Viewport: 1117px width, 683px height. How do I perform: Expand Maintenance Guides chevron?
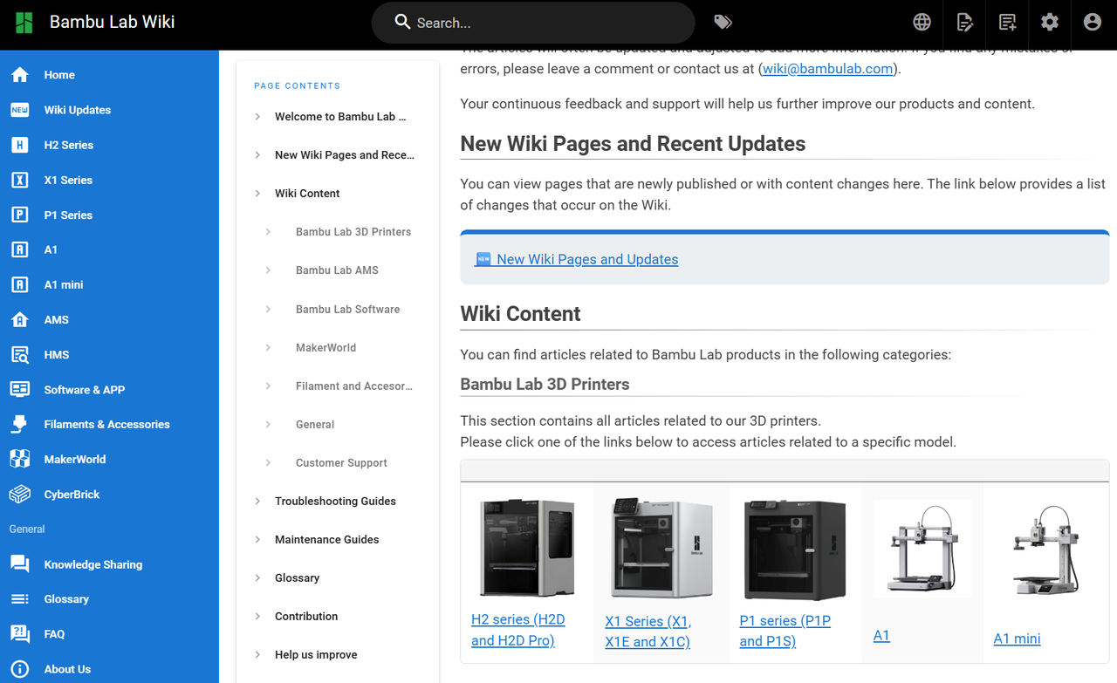pos(257,539)
